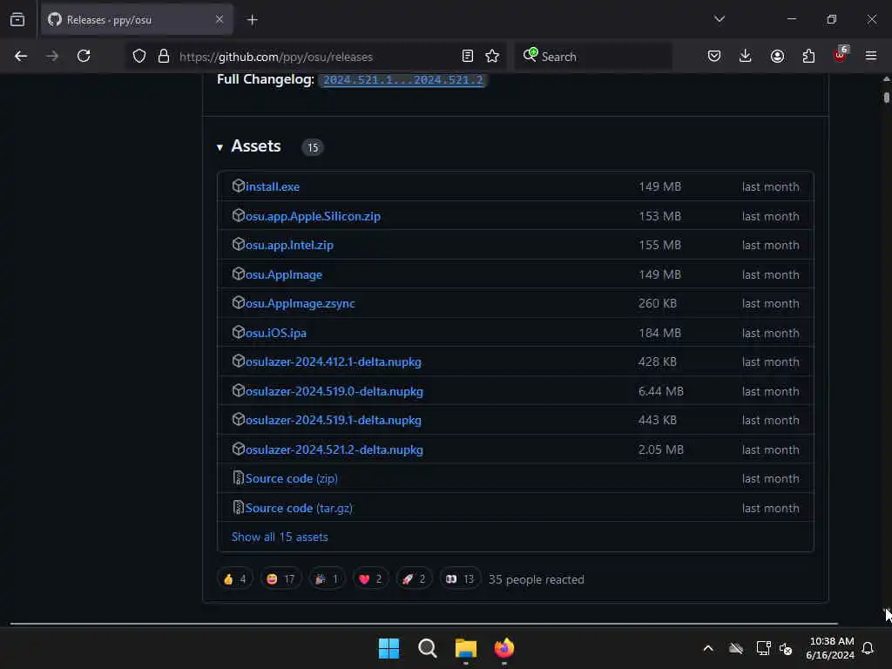Open the network display tray icon
The image size is (892, 669).
tap(763, 648)
